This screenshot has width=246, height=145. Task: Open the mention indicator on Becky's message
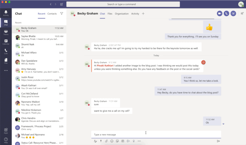point(203,62)
